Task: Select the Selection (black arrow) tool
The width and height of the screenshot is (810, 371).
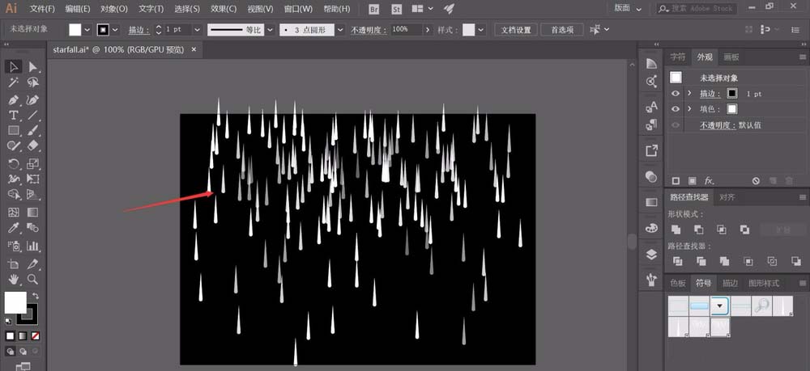Action: (14, 66)
